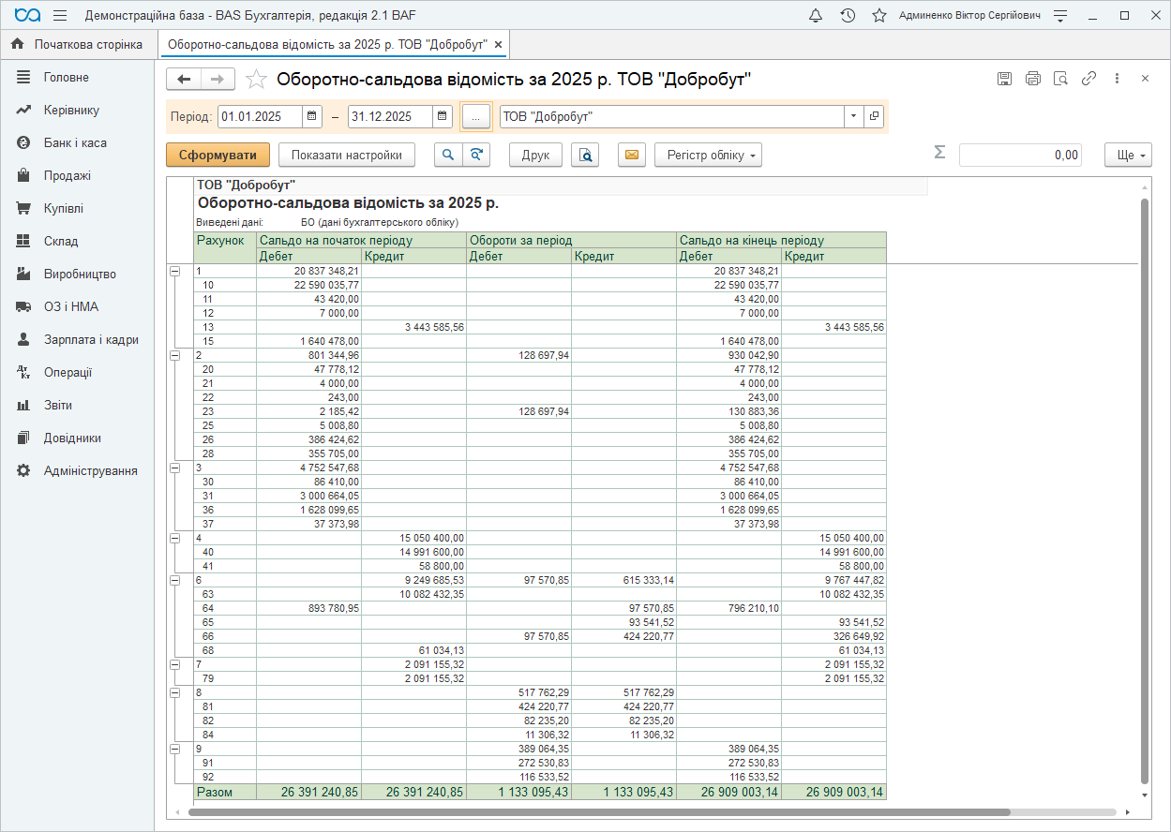Expand the organization ТОВ "Добробут" dropdown list
Screen dimensions: 1171x832
point(853,116)
